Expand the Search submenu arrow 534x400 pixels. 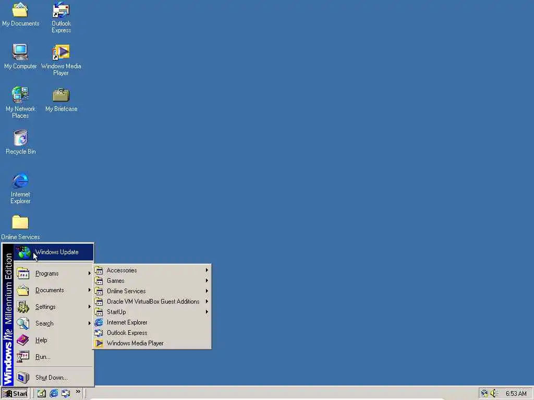(89, 323)
